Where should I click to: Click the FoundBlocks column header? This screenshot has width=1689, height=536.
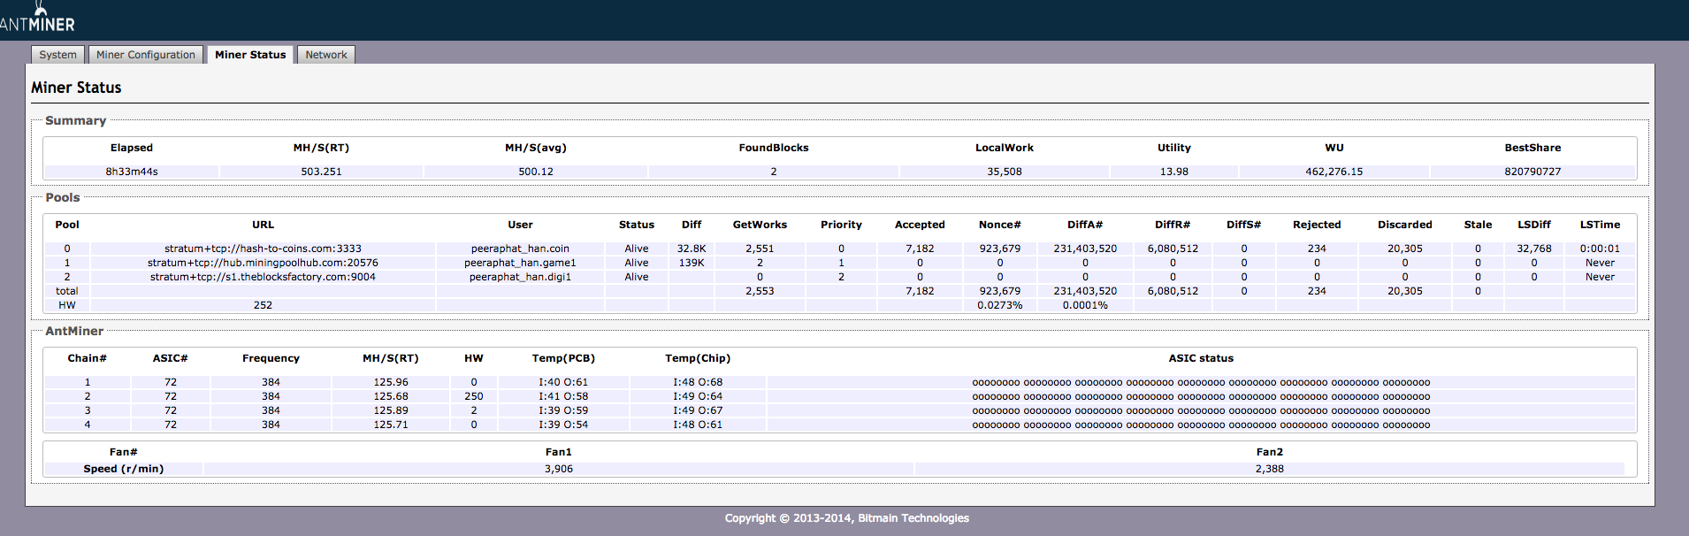coord(774,148)
